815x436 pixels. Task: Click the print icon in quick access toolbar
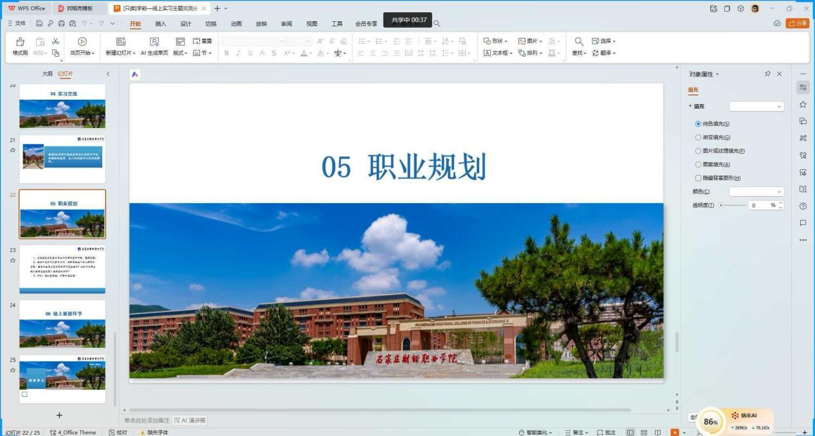[61, 24]
